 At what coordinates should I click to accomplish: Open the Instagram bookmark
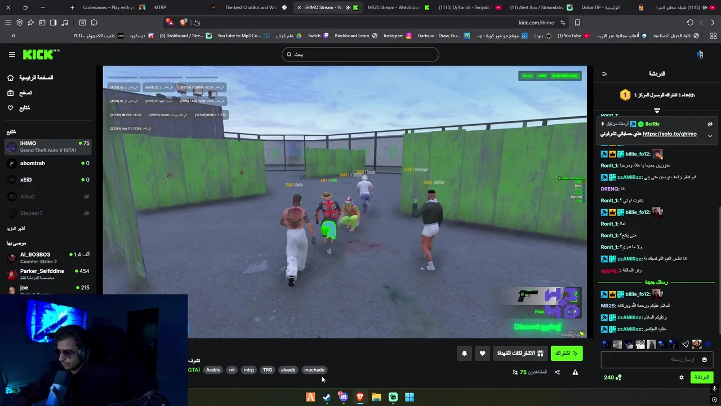398,36
